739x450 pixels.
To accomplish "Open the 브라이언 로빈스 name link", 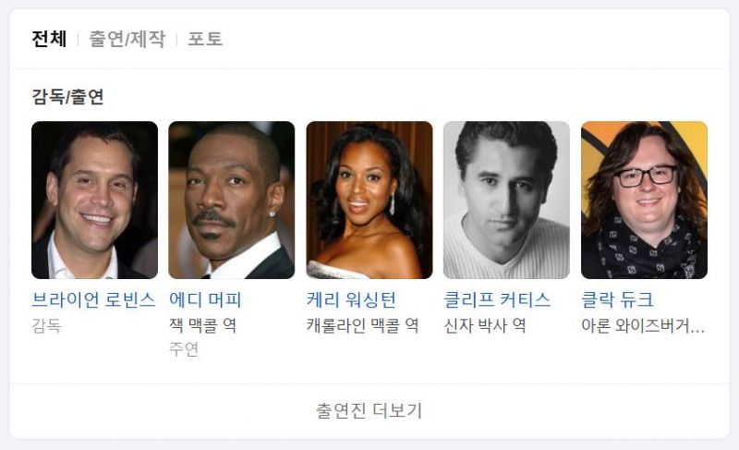I will [x=93, y=299].
